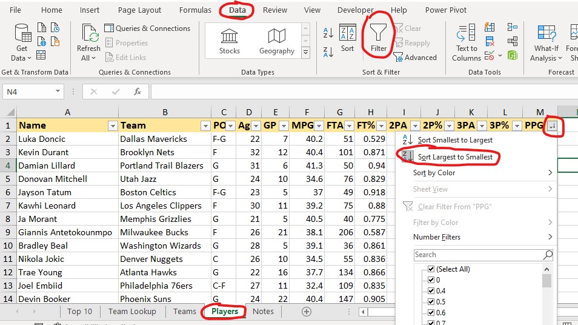The image size is (578, 325).
Task: Click the Flash Fill icon
Action: 490,27
